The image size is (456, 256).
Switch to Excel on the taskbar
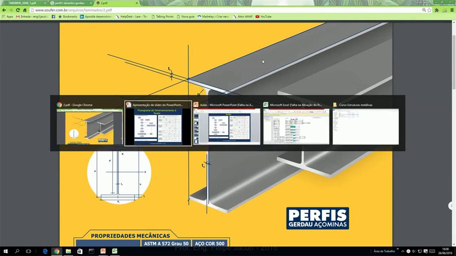[114, 251]
